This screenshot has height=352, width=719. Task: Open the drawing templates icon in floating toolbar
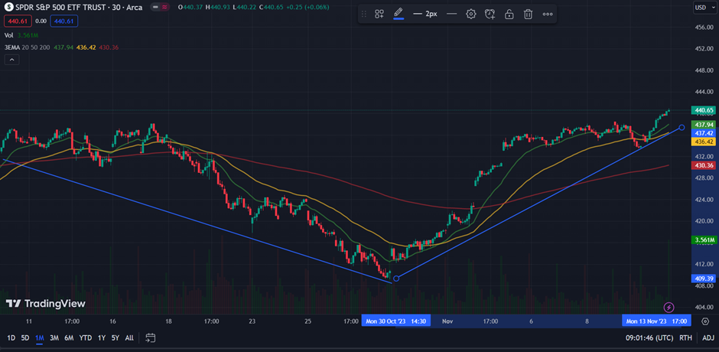[379, 14]
